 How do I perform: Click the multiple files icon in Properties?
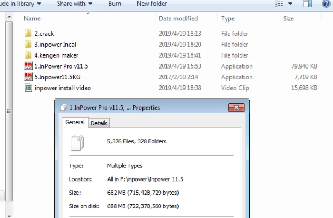click(77, 143)
